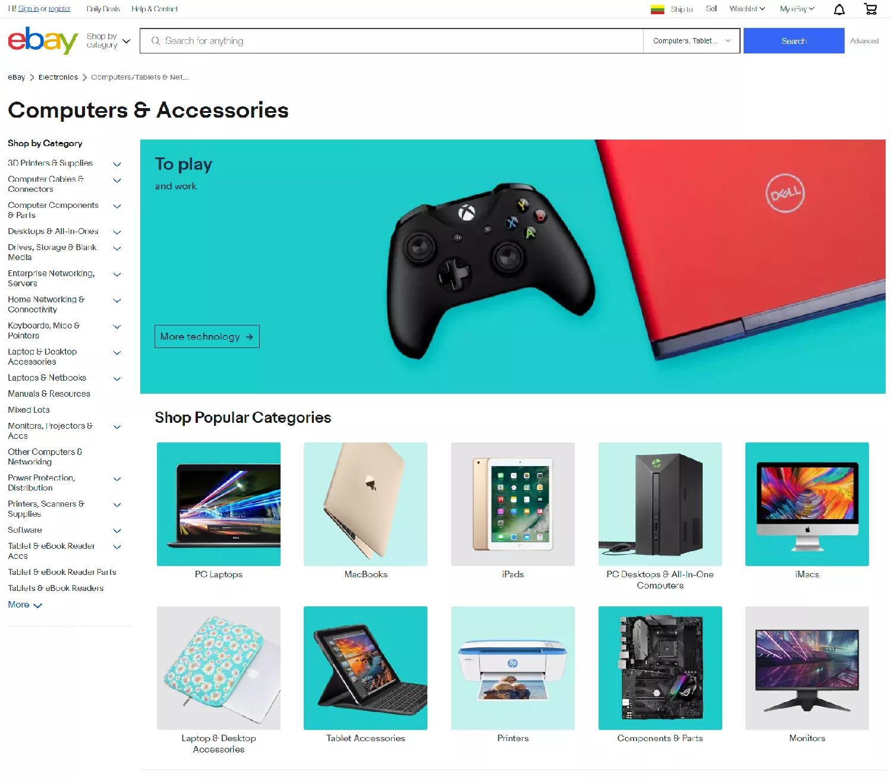The width and height of the screenshot is (891, 781).
Task: Open the Daily Deals link
Action: (103, 9)
